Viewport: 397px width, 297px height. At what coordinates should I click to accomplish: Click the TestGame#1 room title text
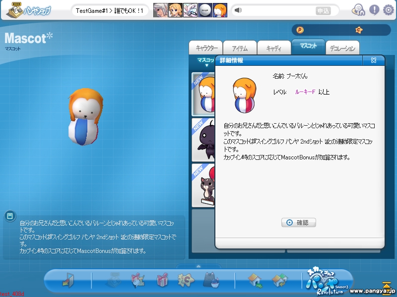109,10
